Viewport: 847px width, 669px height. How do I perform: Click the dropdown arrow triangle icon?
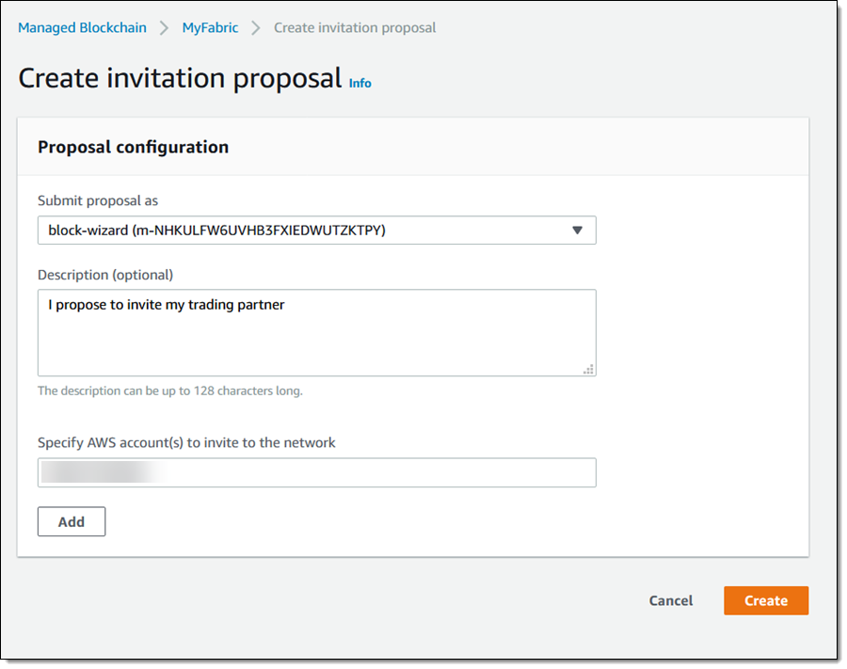(578, 231)
